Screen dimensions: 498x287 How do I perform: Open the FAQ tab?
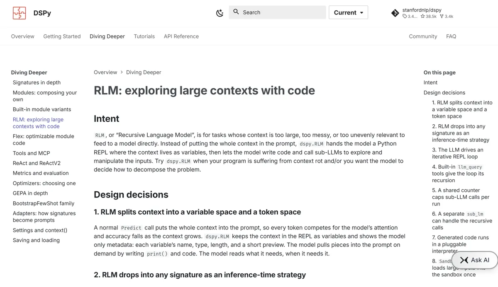point(451,36)
